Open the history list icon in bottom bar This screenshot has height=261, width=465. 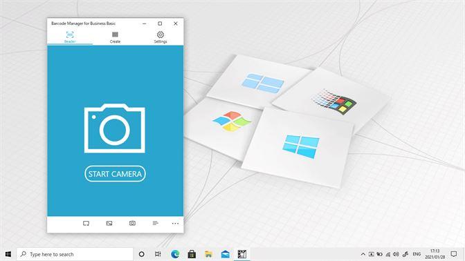tap(156, 223)
